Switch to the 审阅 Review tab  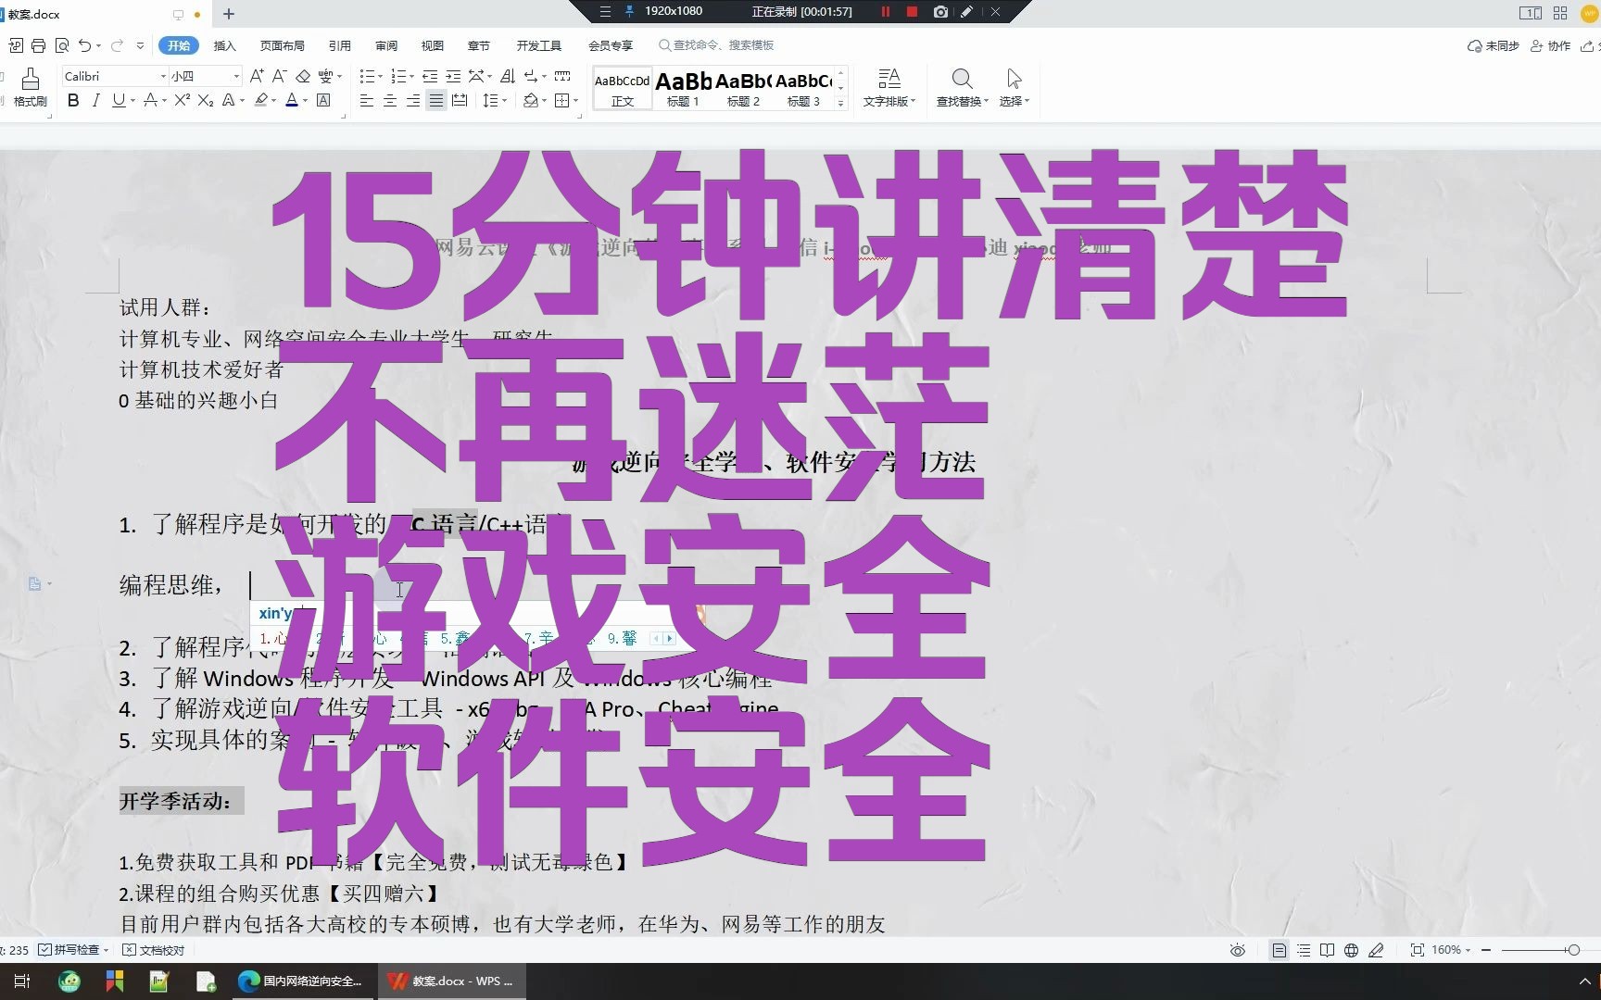click(x=386, y=45)
